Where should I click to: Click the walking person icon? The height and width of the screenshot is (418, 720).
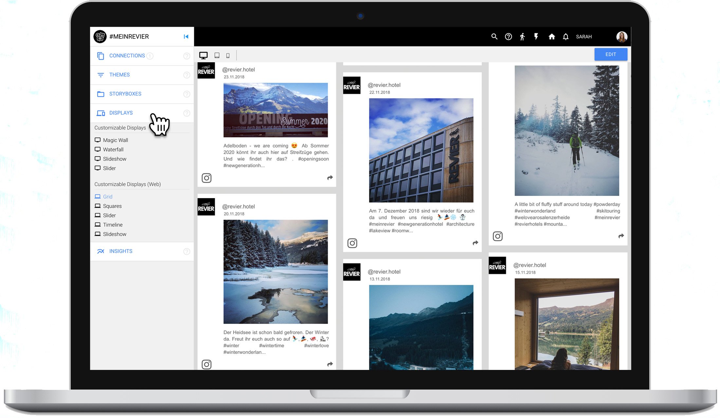(x=522, y=37)
